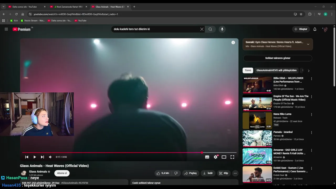
Task: Skip back to the previous video
Action: (x=27, y=157)
